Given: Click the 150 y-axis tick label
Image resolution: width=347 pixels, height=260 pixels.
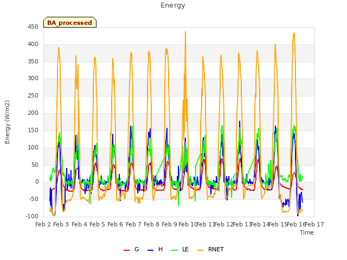Looking at the screenshot, I should (33, 130).
